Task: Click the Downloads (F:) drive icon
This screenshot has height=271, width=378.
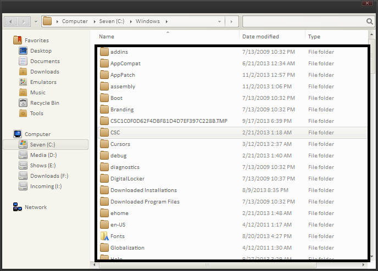Action: click(23, 176)
